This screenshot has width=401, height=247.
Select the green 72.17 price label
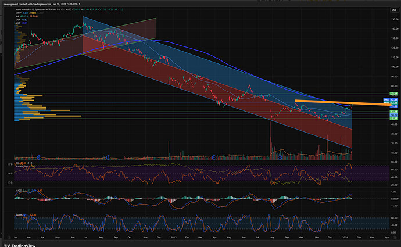click(393, 94)
